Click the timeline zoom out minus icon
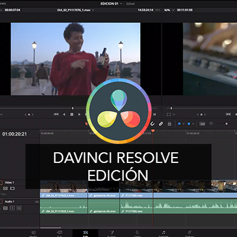Image resolution: width=237 pixels, height=237 pixels. (x=211, y=124)
